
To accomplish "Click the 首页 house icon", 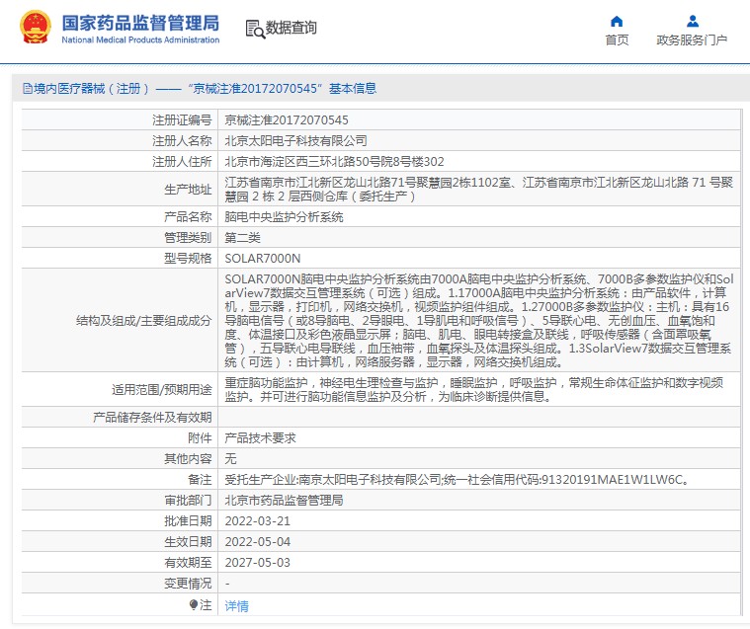I will point(617,21).
